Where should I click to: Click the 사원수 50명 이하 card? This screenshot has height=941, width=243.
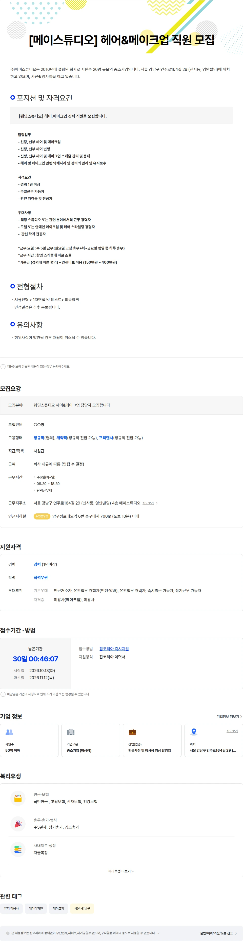[x=29, y=740]
